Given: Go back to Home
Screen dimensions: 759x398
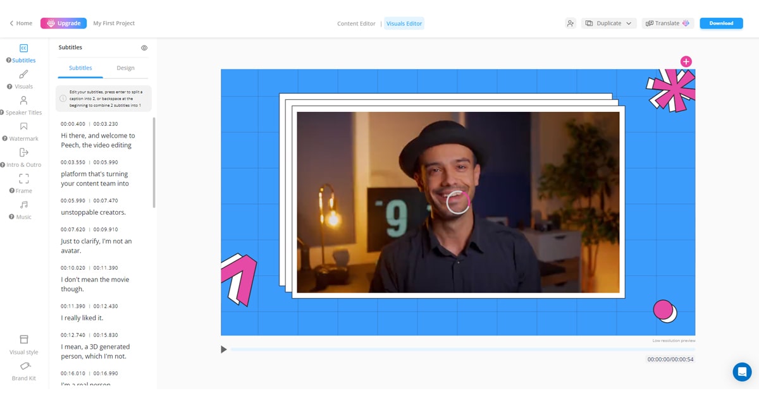Looking at the screenshot, I should pos(21,23).
